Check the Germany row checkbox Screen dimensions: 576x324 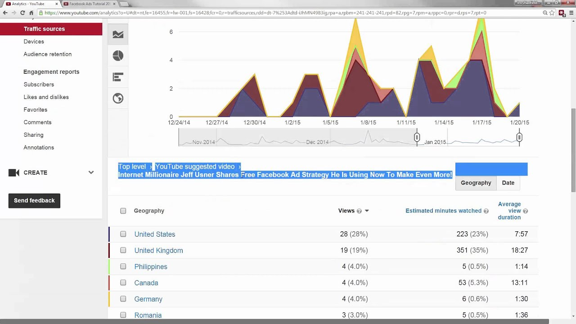click(123, 299)
